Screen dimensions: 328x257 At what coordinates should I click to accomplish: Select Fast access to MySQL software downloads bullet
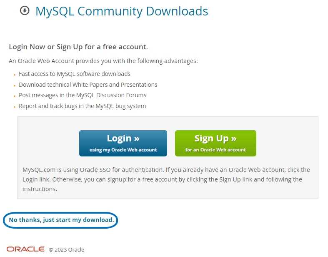point(75,74)
